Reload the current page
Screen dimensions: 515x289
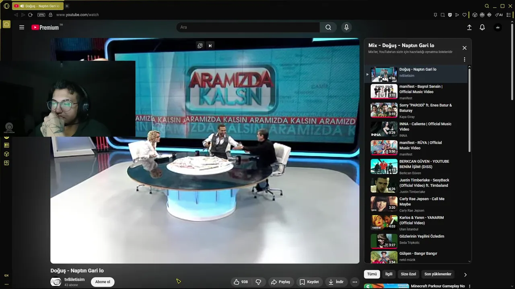30,15
